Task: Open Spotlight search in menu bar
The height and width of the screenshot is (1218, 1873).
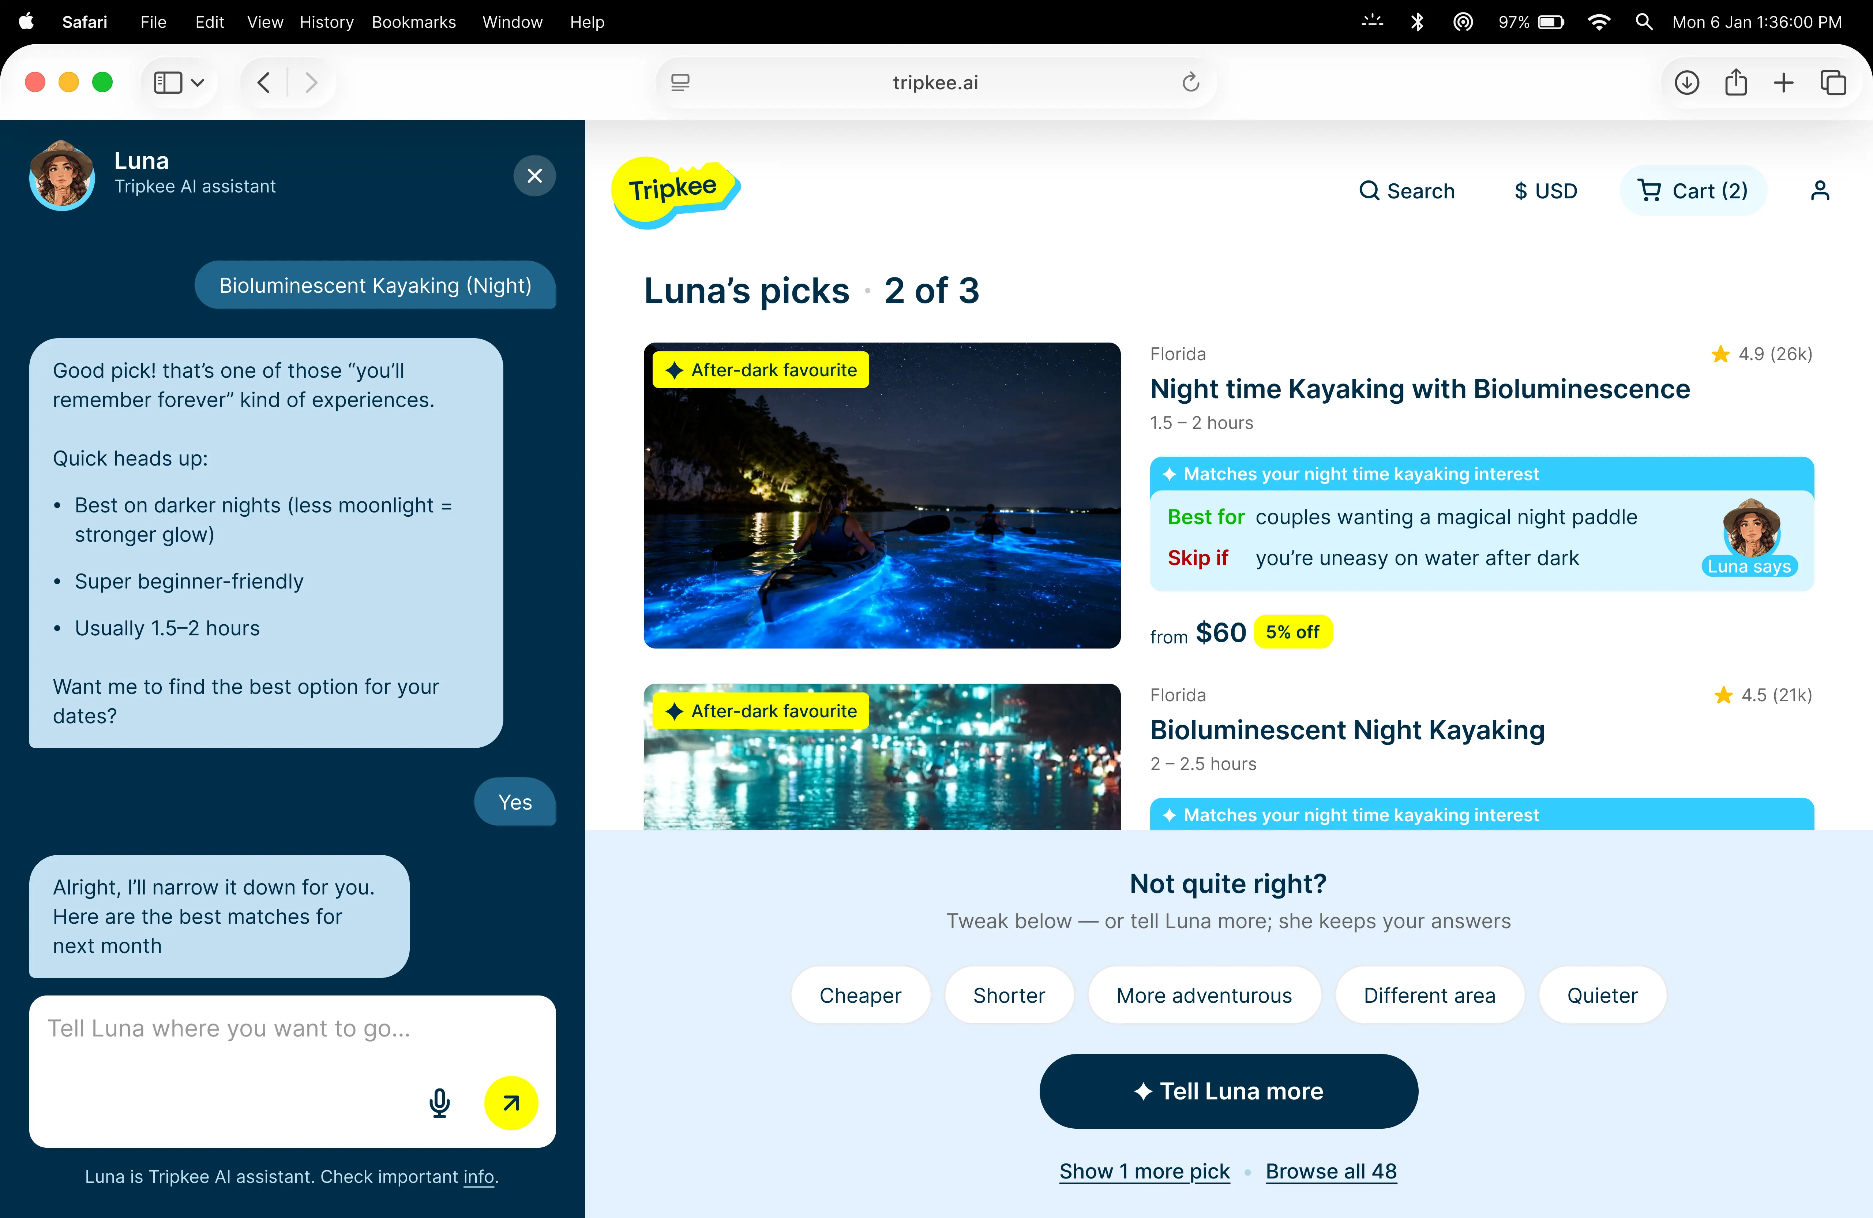Action: tap(1643, 21)
